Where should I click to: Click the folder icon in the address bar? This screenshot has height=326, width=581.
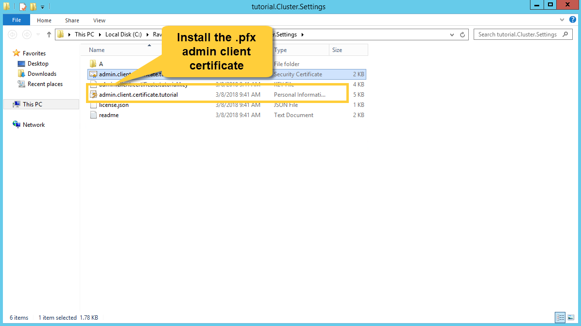(x=61, y=34)
